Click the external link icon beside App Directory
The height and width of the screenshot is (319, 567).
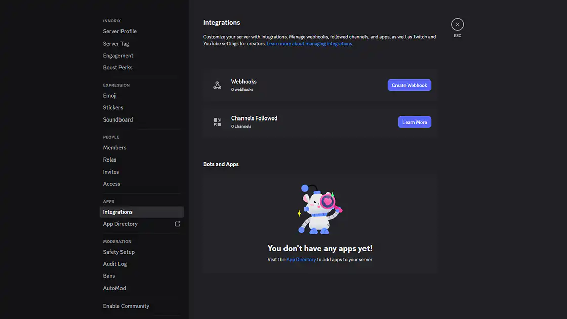(178, 224)
